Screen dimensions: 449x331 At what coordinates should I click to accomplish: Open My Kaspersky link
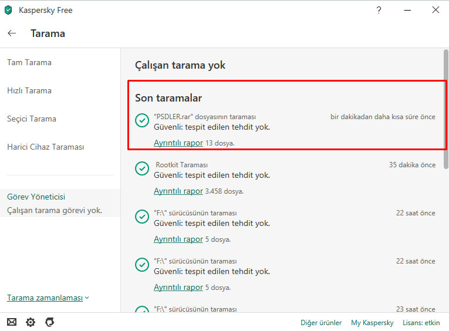click(372, 323)
